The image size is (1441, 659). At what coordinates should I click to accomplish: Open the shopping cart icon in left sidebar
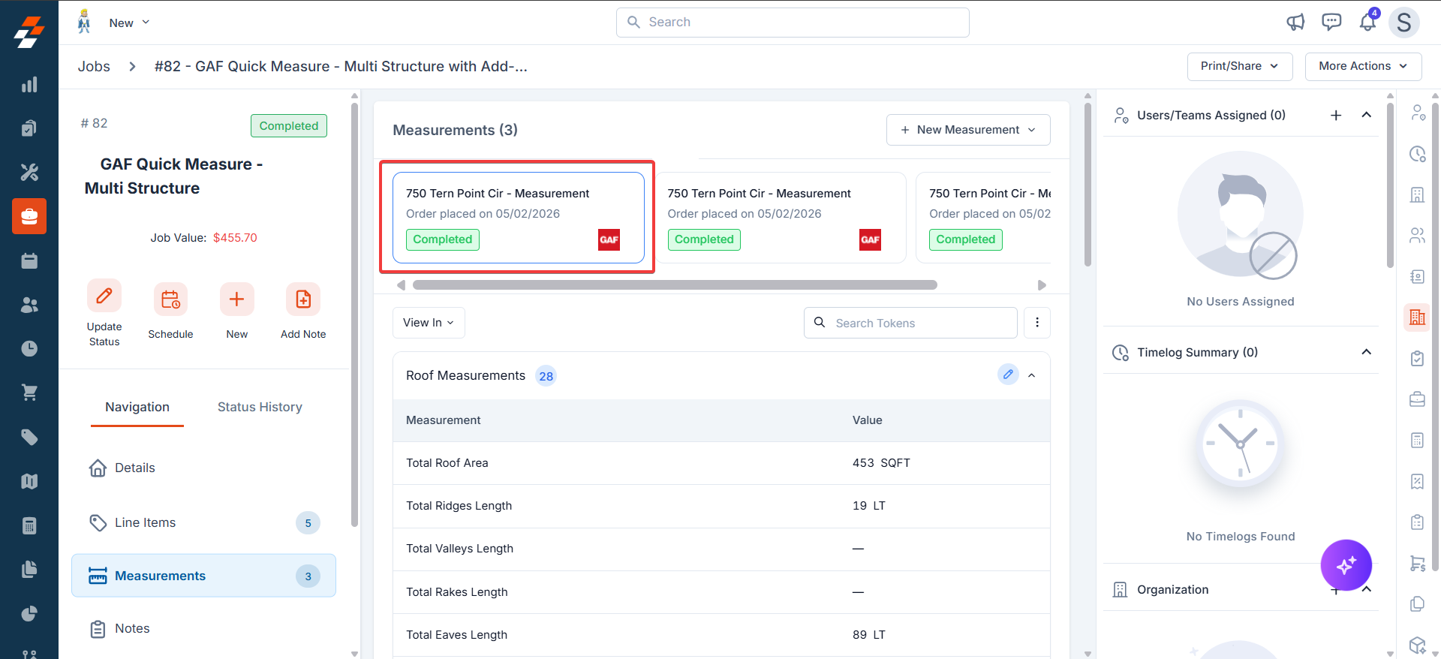pos(29,393)
